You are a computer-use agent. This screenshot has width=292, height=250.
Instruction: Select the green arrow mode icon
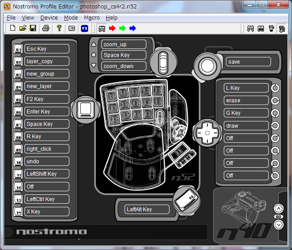pyautogui.click(x=122, y=28)
